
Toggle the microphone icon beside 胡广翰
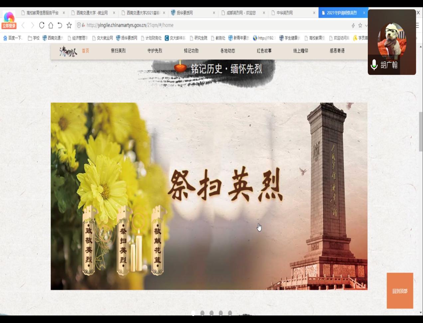374,65
